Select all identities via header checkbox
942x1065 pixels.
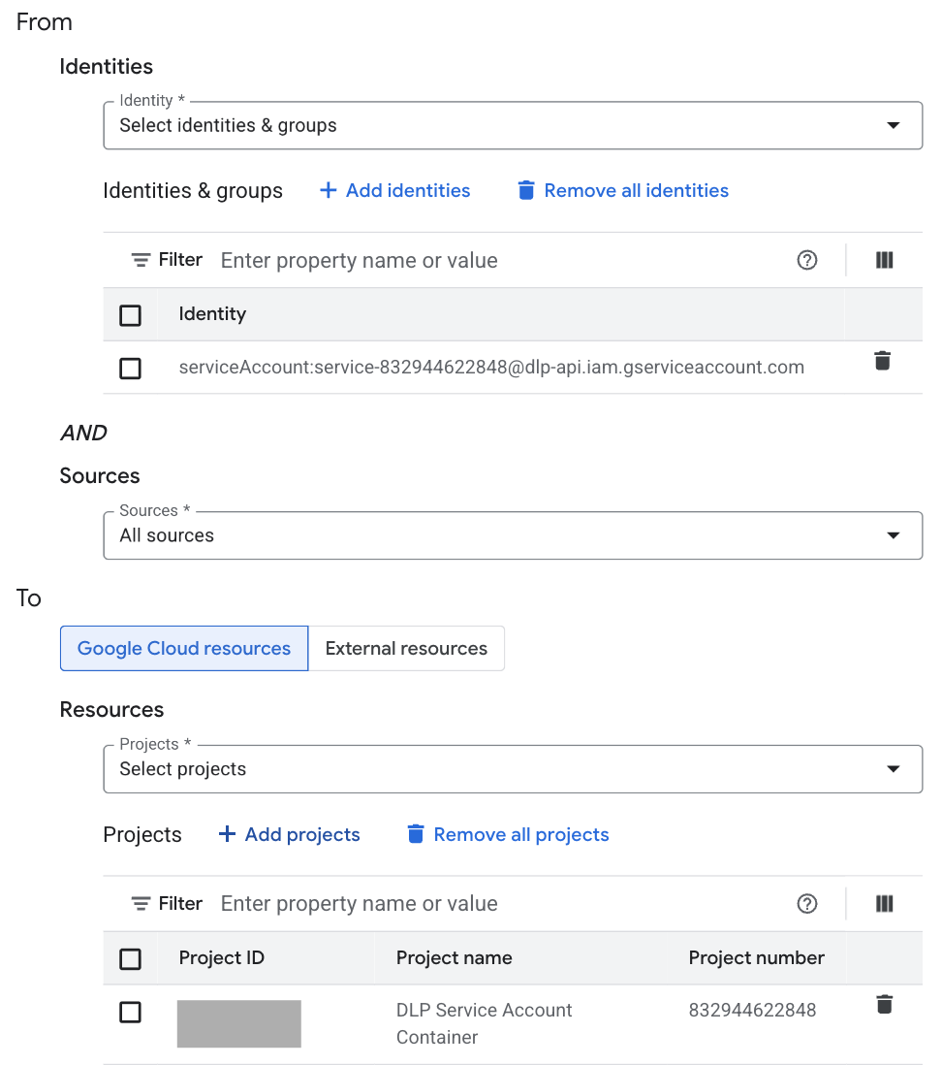[x=130, y=313]
